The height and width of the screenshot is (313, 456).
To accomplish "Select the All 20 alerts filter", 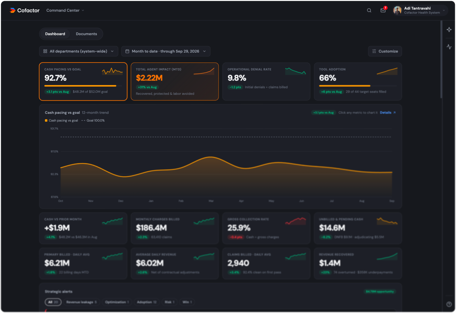I will coord(53,302).
